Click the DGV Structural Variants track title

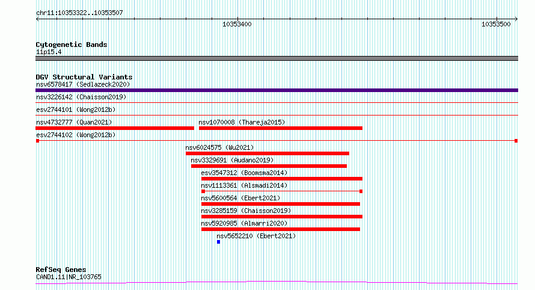[84, 77]
